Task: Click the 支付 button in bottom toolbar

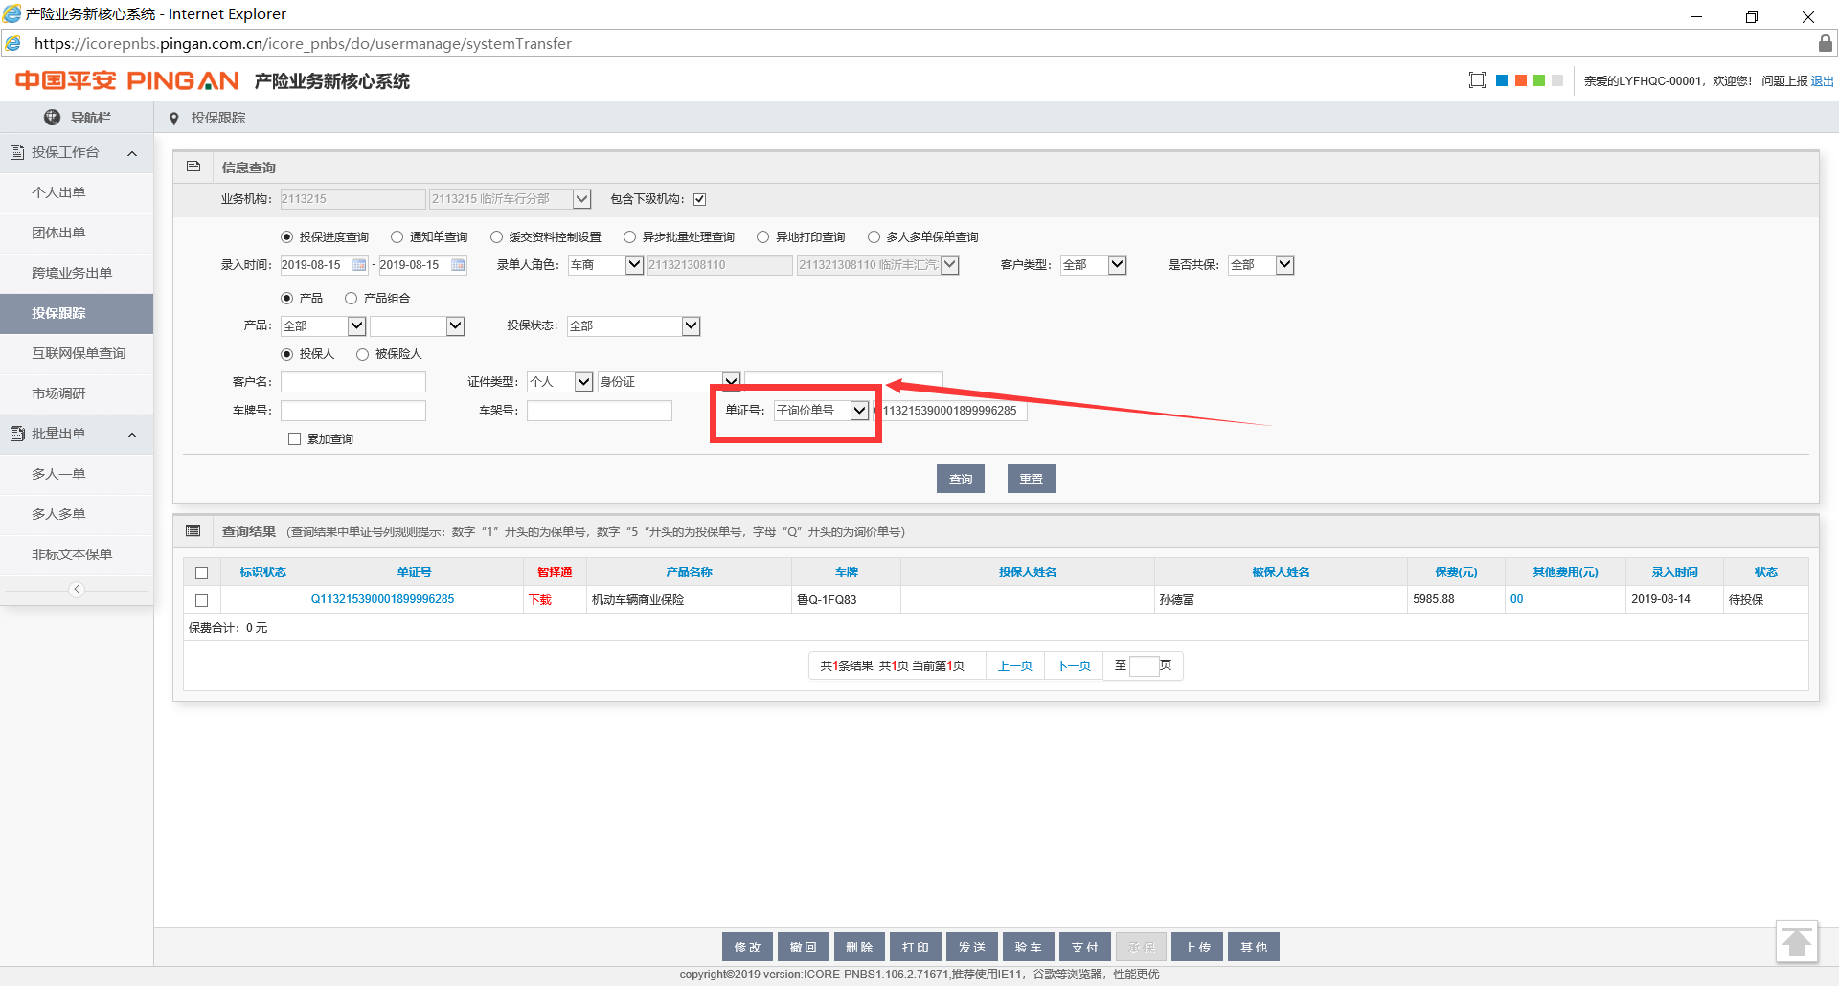Action: point(1084,947)
